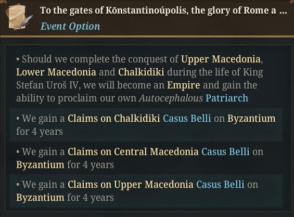The image size is (294, 217).
Task: Open Byzantium link in the Chalkidiki claim row
Action: 251,119
